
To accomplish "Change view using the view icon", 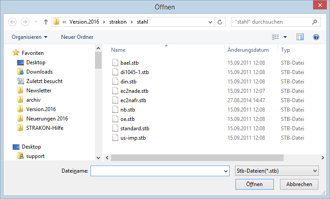I will [x=275, y=37].
